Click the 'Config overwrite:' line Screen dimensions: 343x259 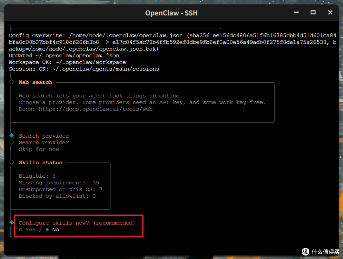click(x=172, y=36)
